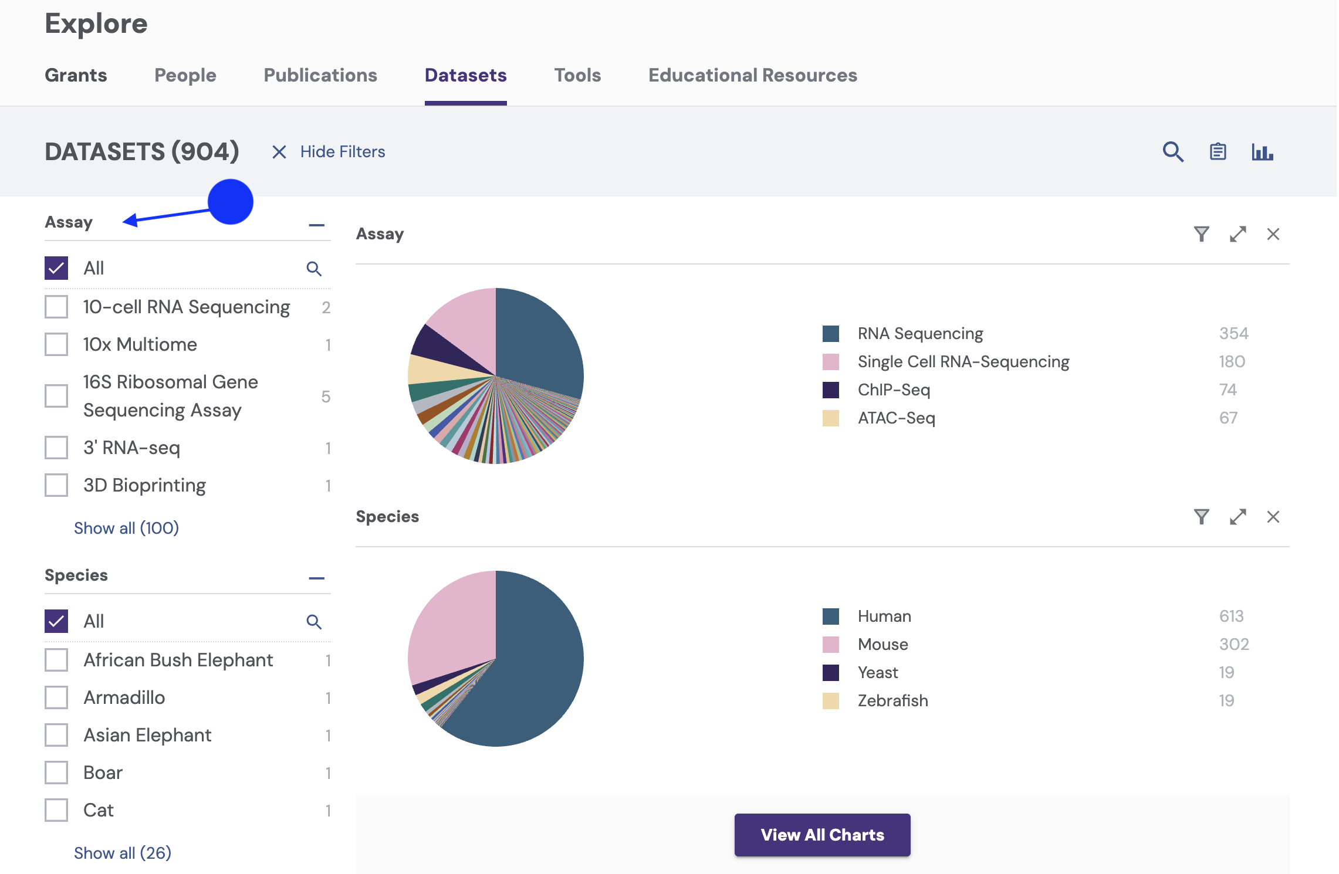Open the Educational Resources tab

point(752,75)
